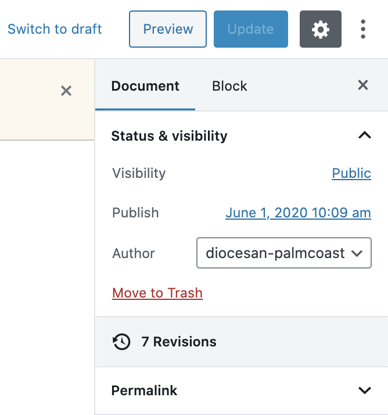
Task: Click the Move to Trash link
Action: pyautogui.click(x=157, y=293)
